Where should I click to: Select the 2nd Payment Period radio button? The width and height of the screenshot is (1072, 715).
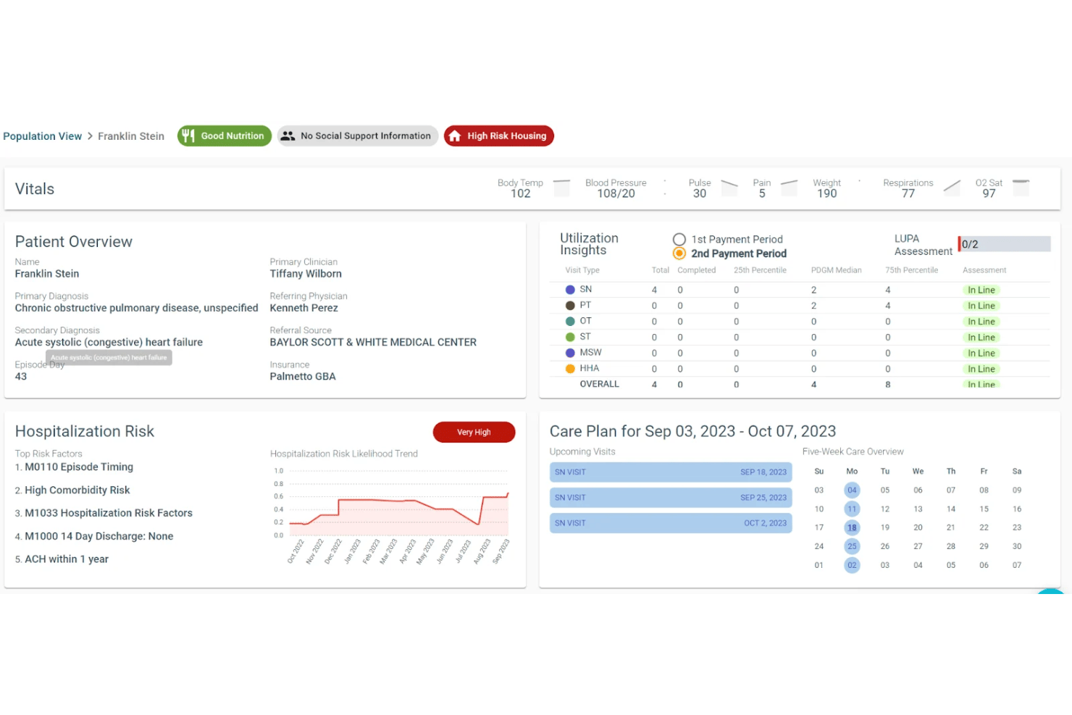point(679,254)
